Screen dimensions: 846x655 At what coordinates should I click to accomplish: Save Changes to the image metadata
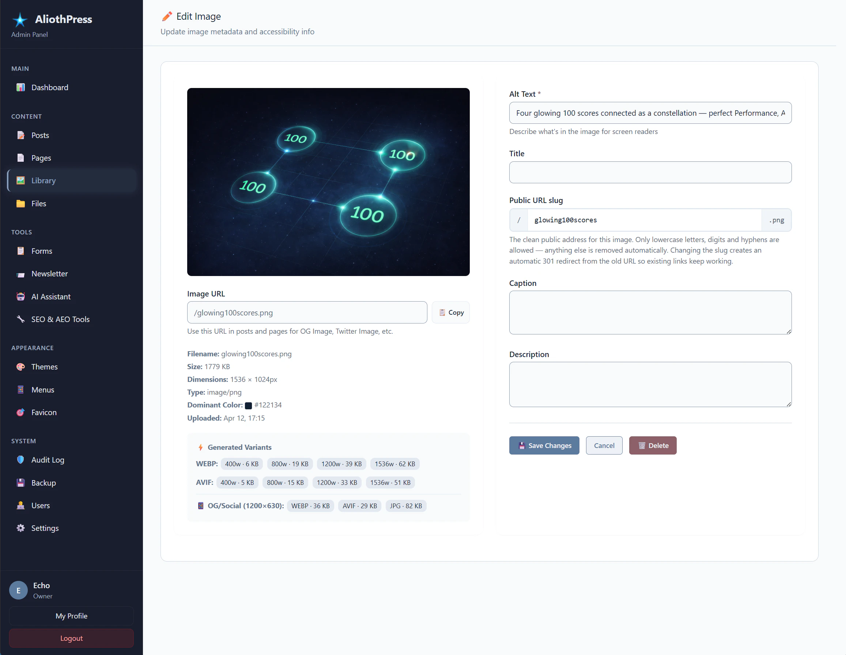[544, 445]
